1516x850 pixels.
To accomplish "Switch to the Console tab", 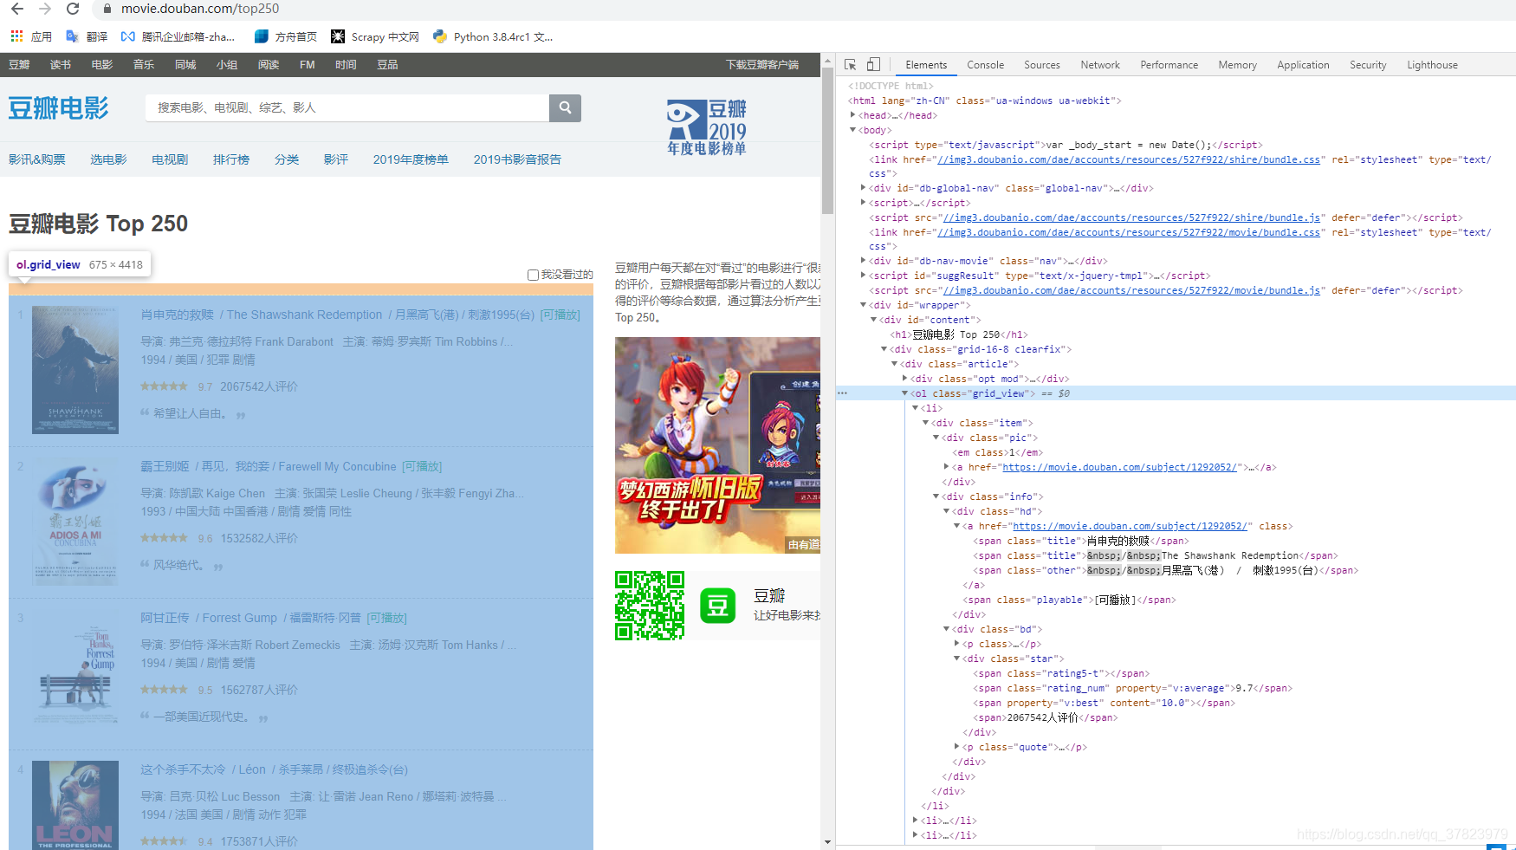I will [x=986, y=65].
